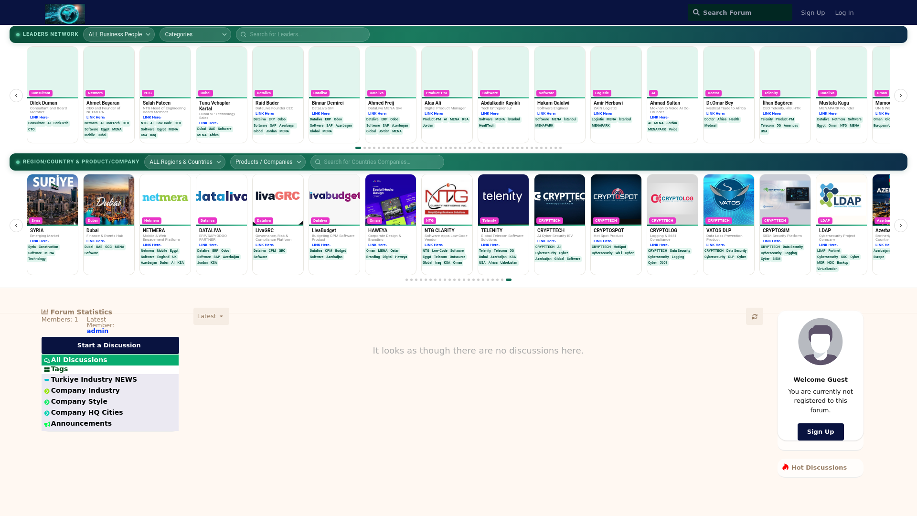
Task: Click the dataliva logo thumbnail
Action: coord(222,200)
